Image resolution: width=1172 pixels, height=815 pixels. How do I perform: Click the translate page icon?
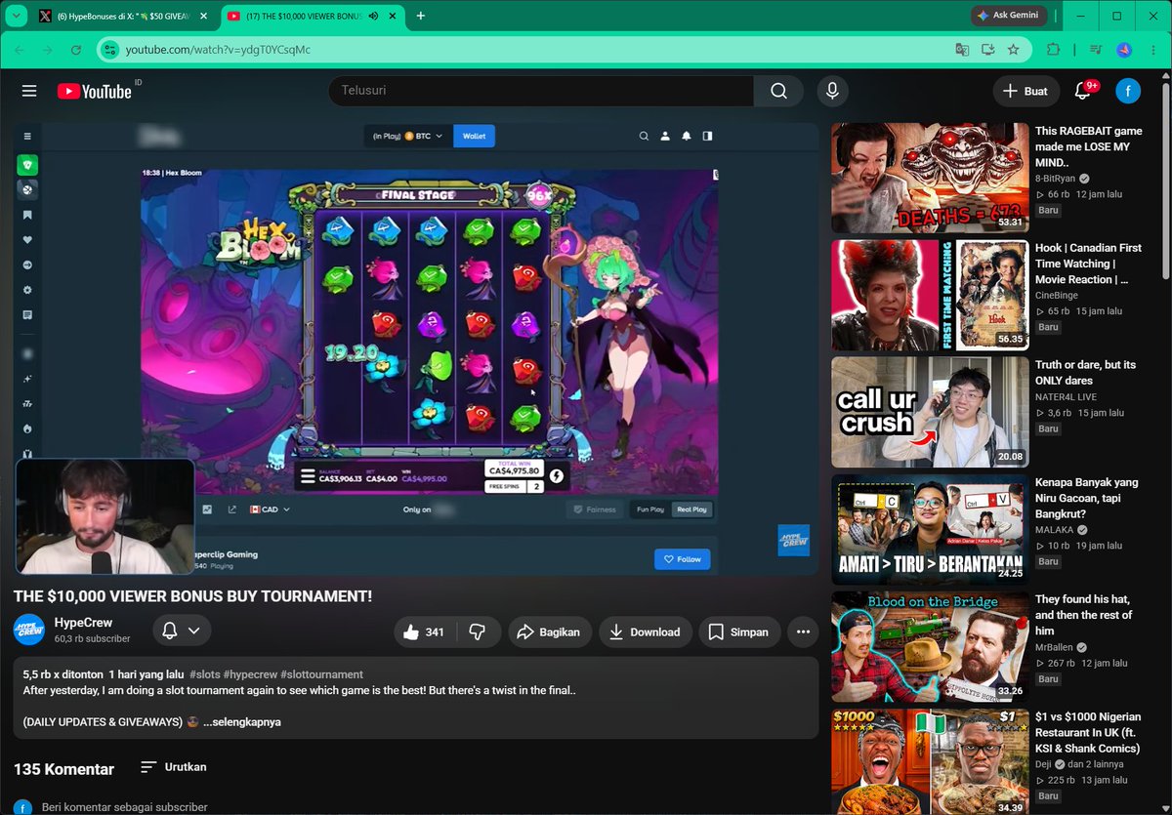pyautogui.click(x=963, y=49)
